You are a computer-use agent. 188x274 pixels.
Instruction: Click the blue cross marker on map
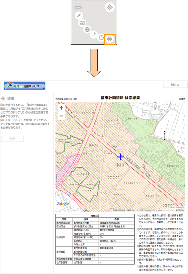120,157
